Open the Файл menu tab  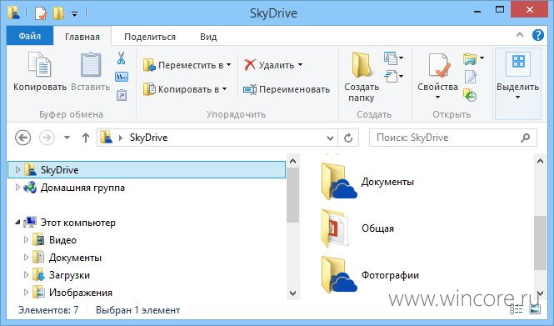point(30,36)
